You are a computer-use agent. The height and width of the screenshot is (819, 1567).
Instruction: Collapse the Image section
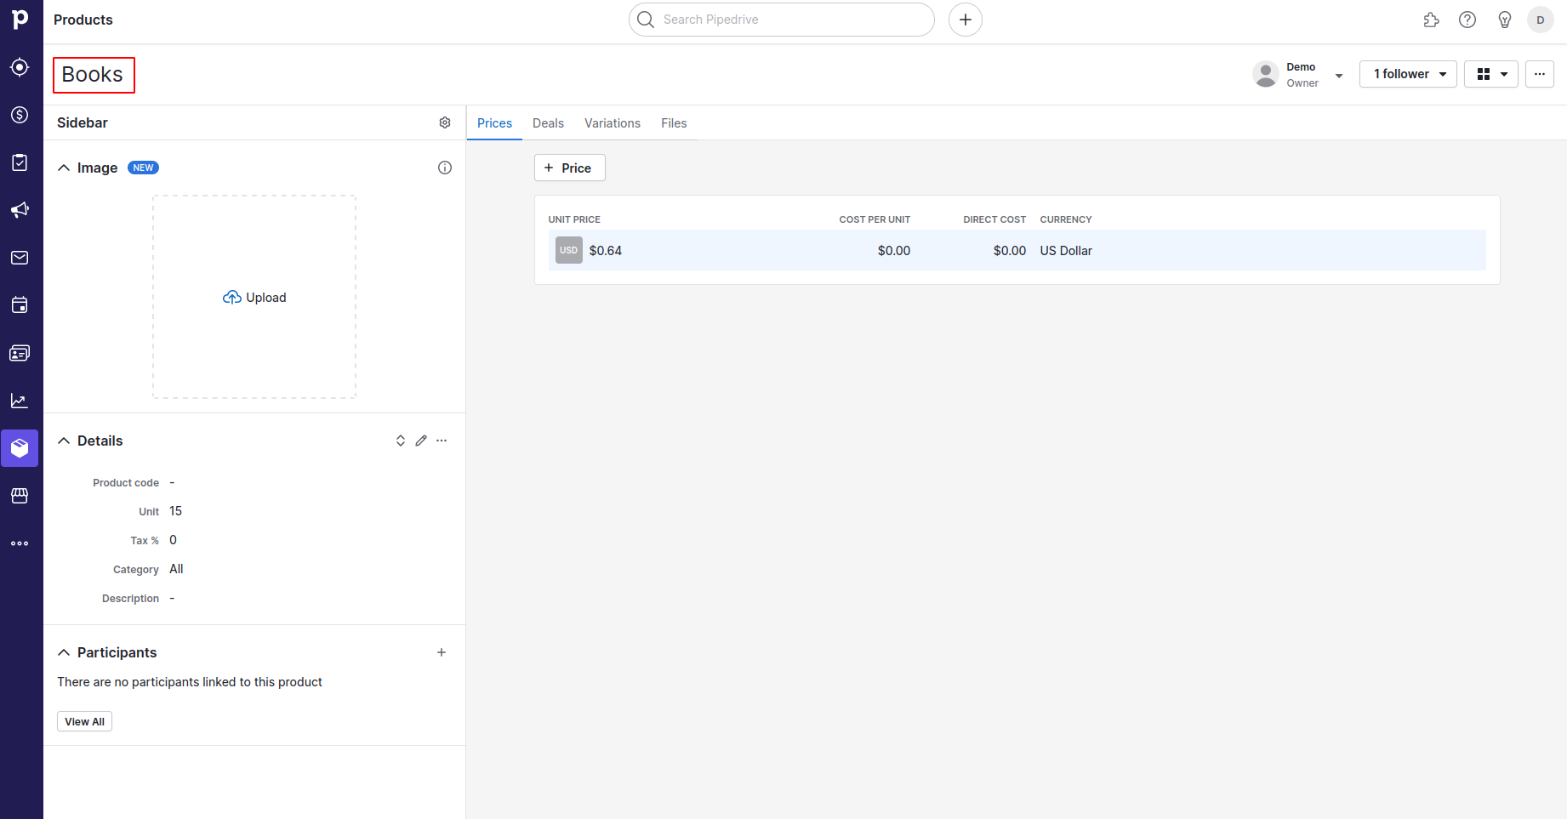(64, 168)
